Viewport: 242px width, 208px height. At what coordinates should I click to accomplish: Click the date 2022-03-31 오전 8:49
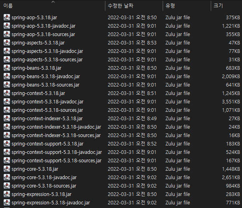point(132,119)
